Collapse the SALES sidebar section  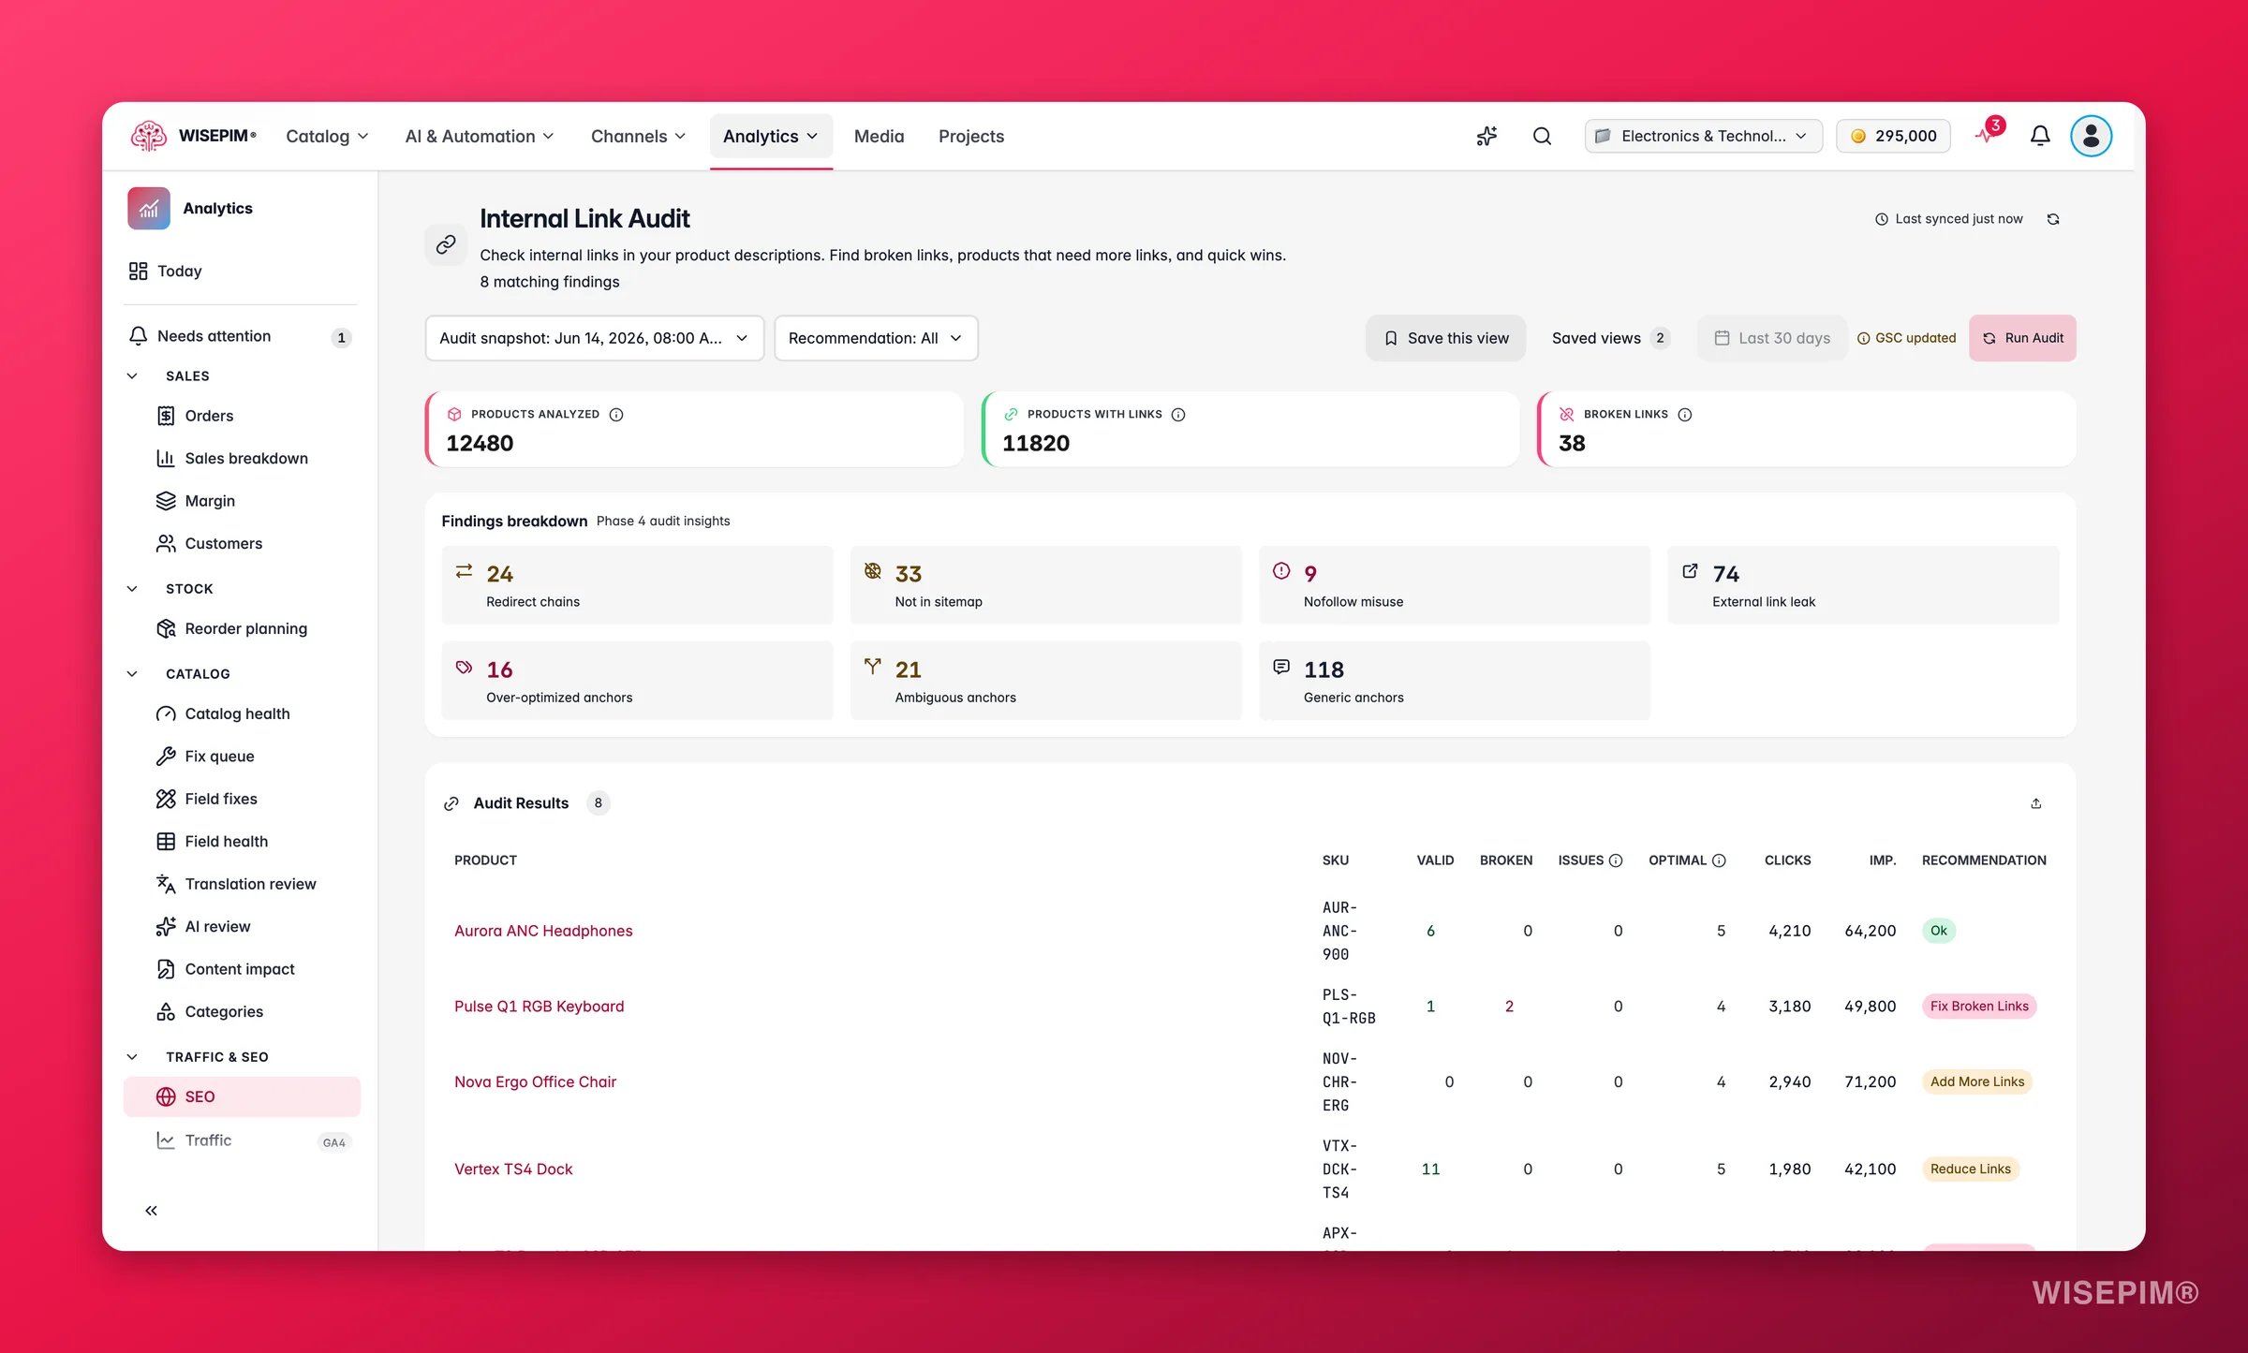pos(132,375)
